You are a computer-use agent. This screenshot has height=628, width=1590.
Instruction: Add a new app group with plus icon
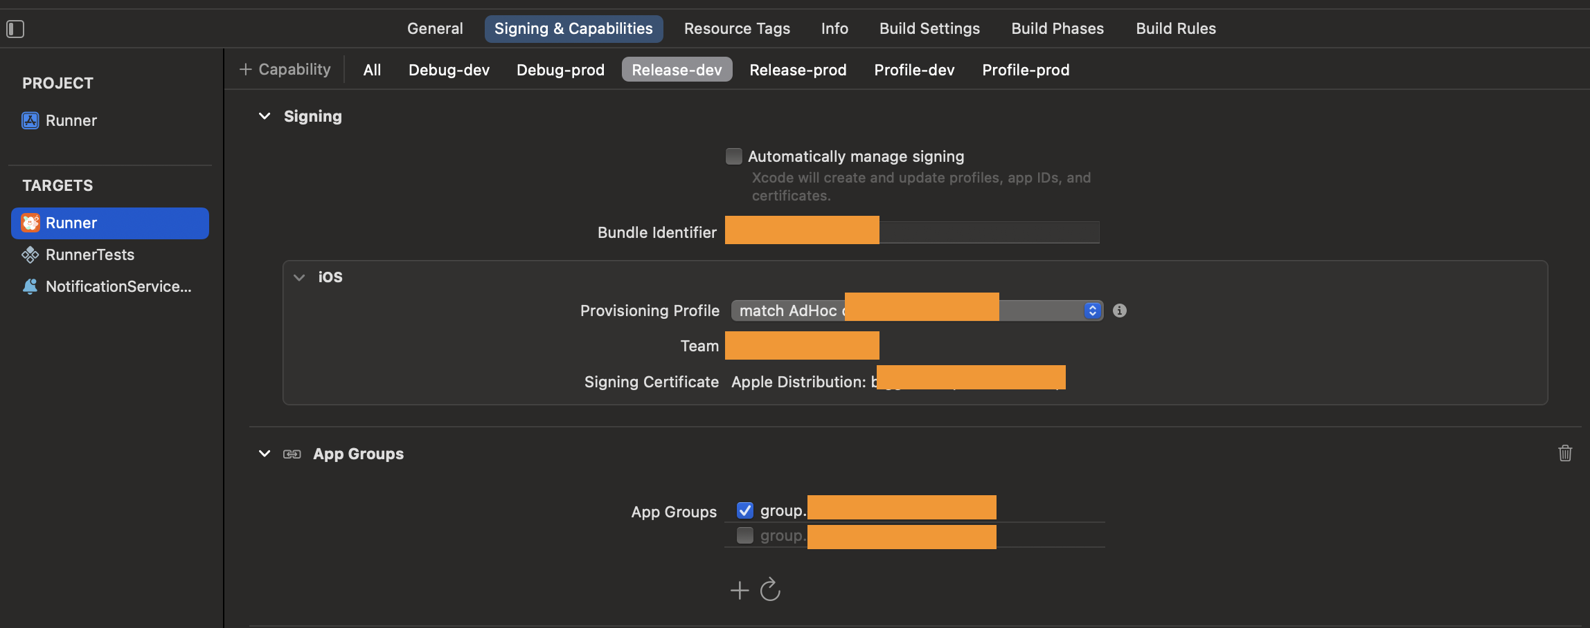coord(740,590)
